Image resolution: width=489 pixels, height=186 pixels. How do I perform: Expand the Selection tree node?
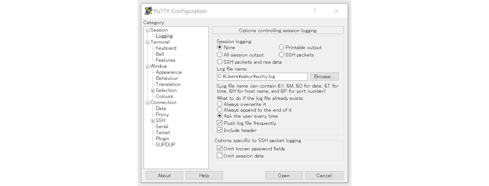click(x=153, y=91)
